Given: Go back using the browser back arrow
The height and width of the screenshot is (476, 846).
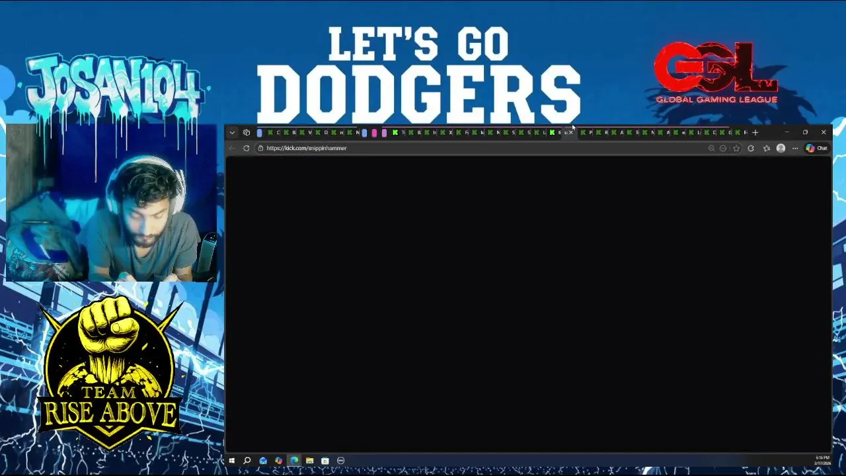Looking at the screenshot, I should pyautogui.click(x=232, y=148).
